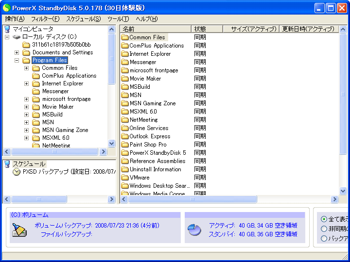This screenshot has width=350, height=262.
Task: Click the folder tree's down scroll arrow
Action: click(x=111, y=144)
